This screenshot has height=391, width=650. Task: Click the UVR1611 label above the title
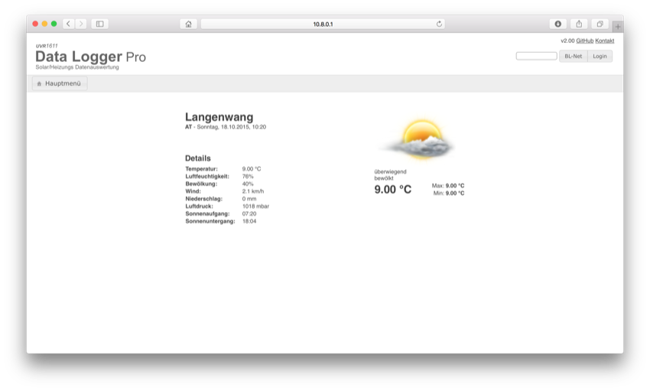[x=47, y=46]
